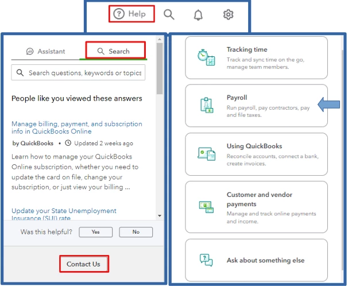Screen dimensions: 348x286
Task: Open 'Manage billing, payment, and subscription info' article
Action: (77, 127)
